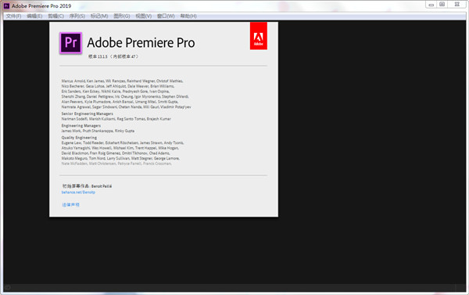Click the status bar icon at bottom left

point(8,287)
